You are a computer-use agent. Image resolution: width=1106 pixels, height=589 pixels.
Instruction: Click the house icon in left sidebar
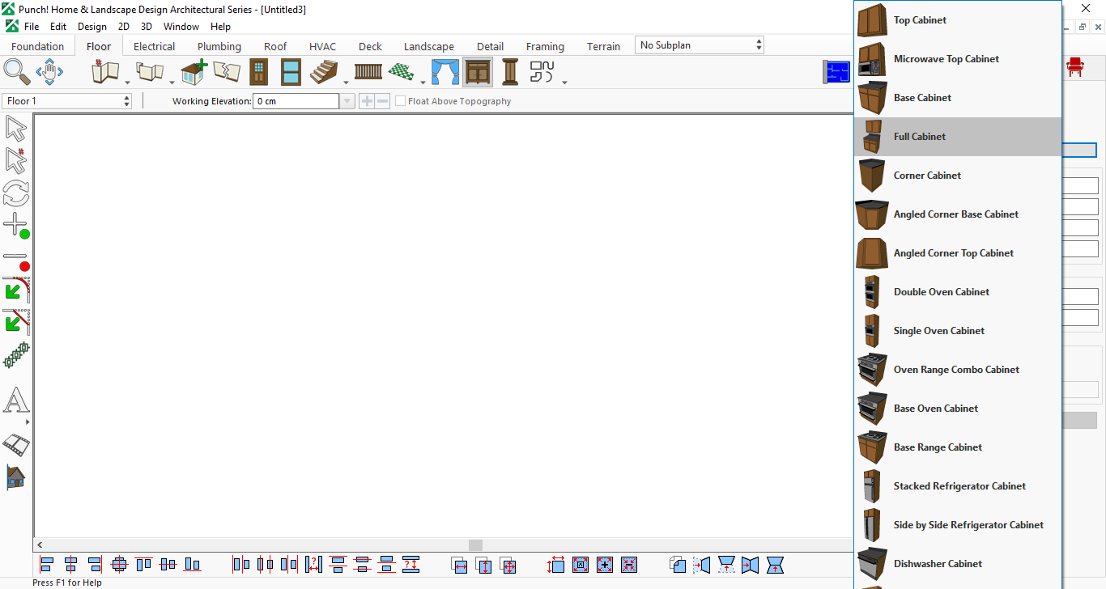click(x=16, y=477)
